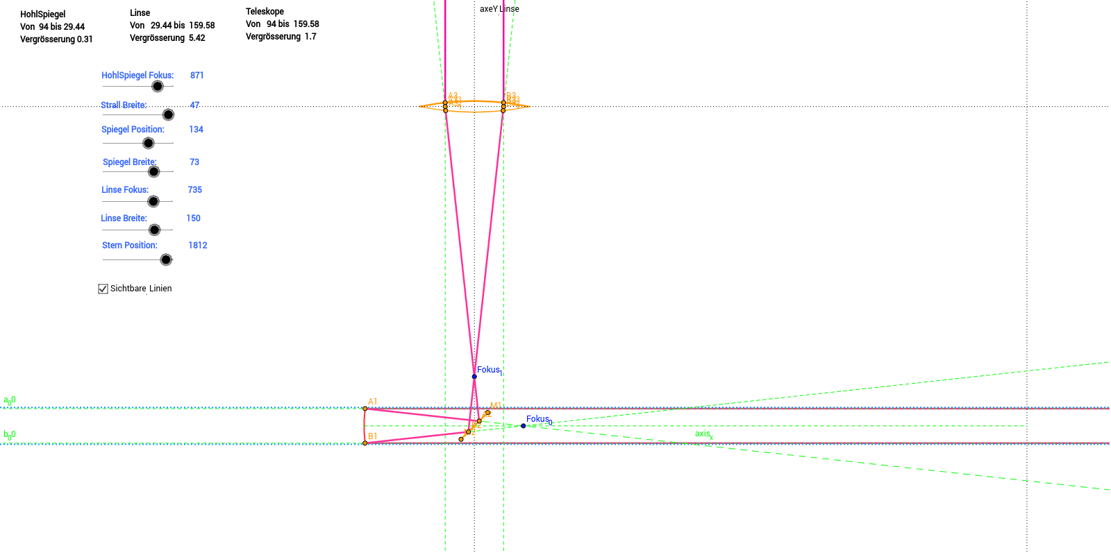Click the HohlSpiegel Fokus slider handle
This screenshot has width=1111, height=555.
(158, 86)
